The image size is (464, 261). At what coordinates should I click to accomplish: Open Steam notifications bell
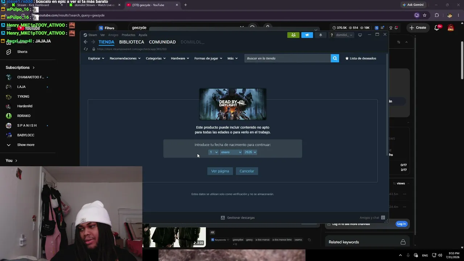[x=320, y=35]
